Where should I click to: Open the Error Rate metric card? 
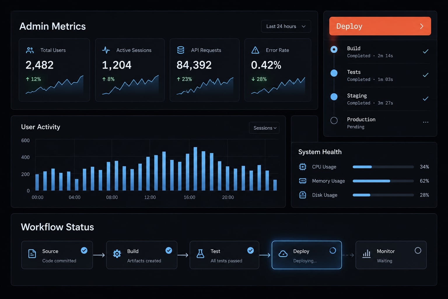(x=278, y=70)
